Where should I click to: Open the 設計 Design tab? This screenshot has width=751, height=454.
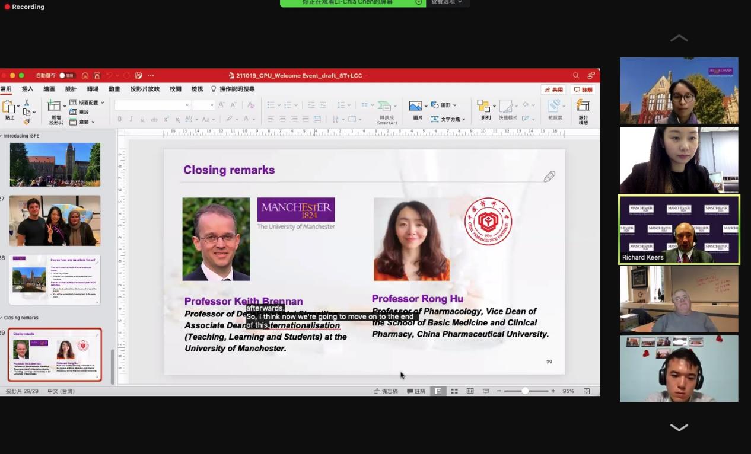coord(71,89)
